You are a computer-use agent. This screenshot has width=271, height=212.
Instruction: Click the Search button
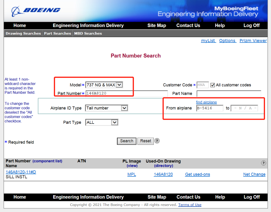click(x=127, y=141)
